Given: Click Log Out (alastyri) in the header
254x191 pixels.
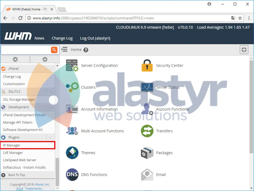Looking at the screenshot, I should point(95,38).
